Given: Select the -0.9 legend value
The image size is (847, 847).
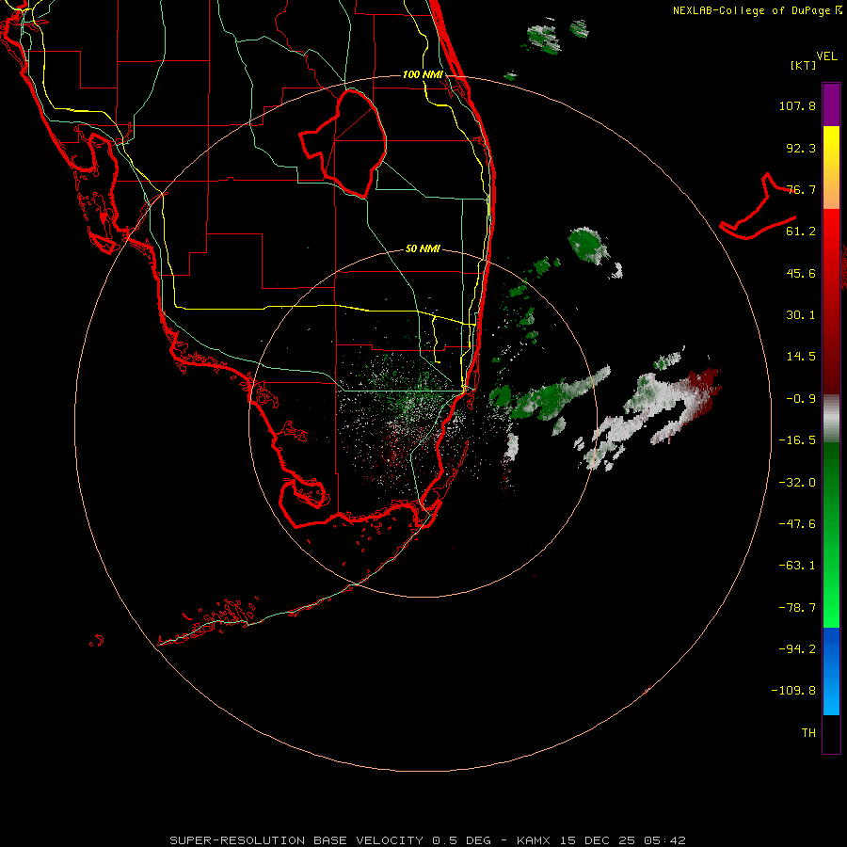Looking at the screenshot, I should tap(801, 399).
